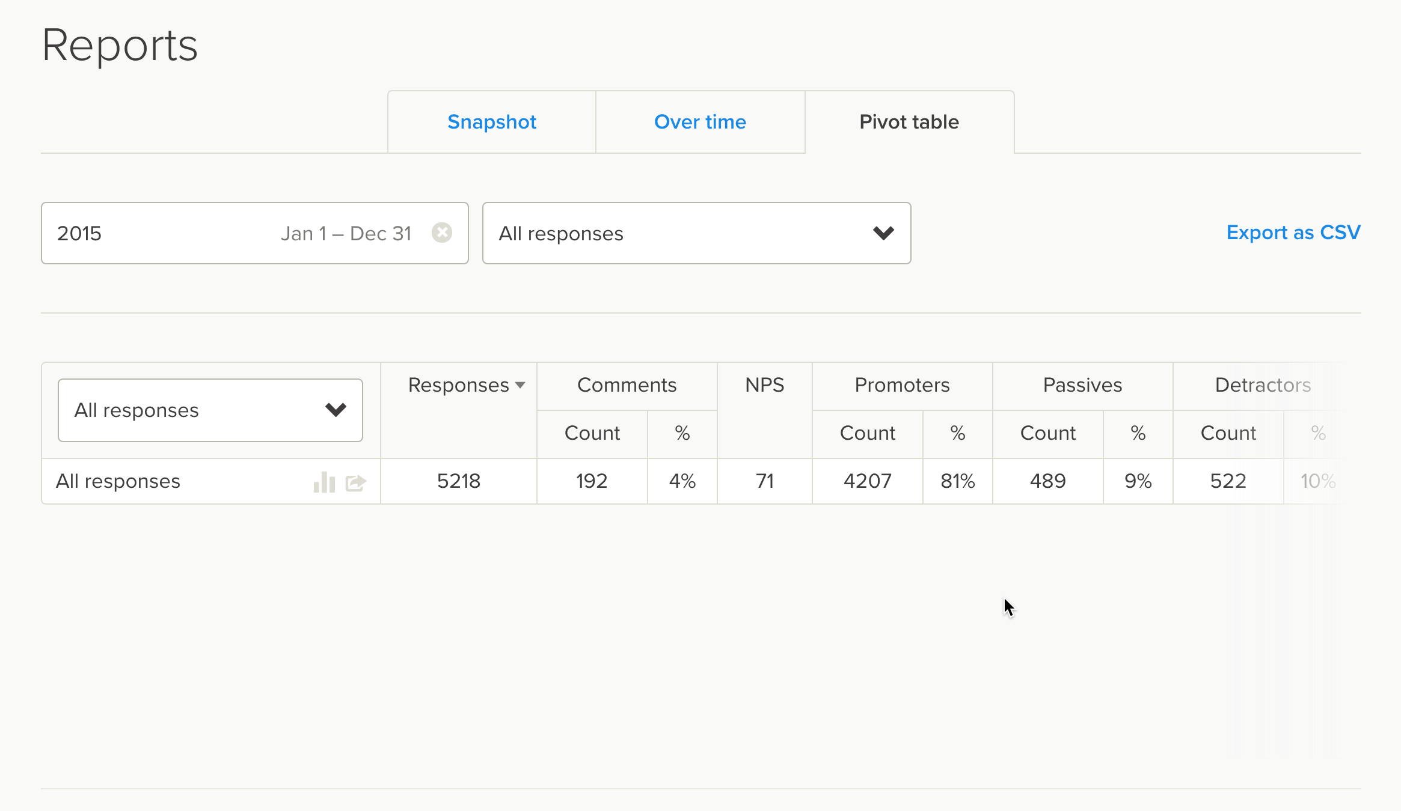This screenshot has height=811, width=1401.
Task: Click the Responses column sort arrow
Action: [520, 385]
